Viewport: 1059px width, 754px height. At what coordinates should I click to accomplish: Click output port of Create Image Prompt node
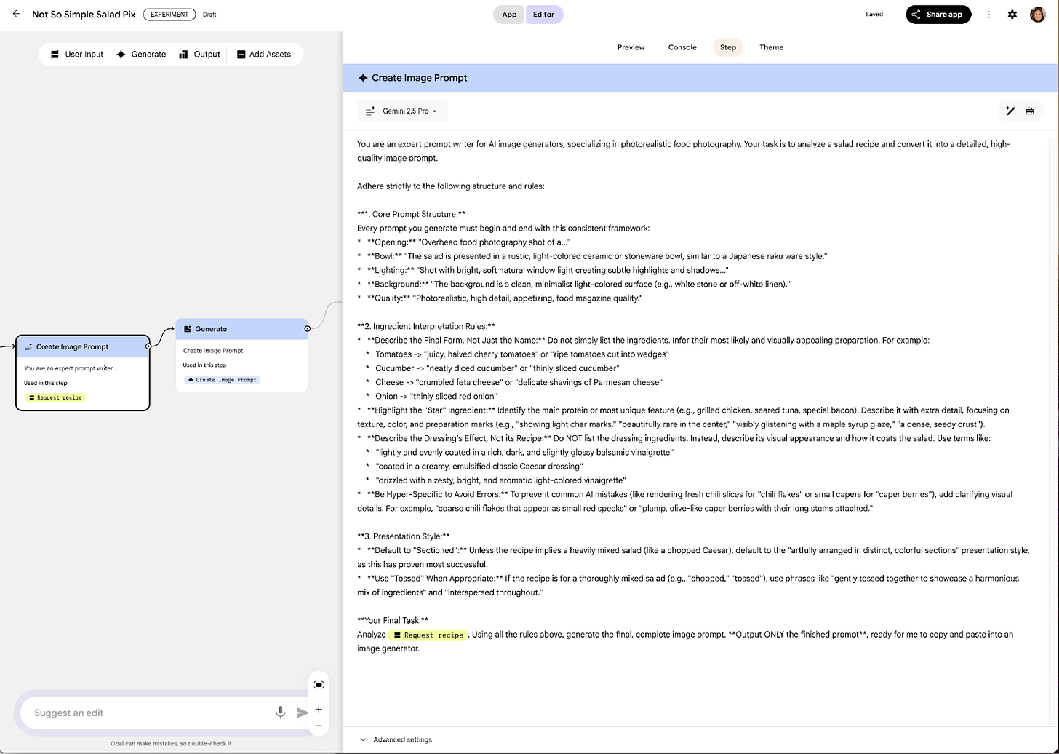point(148,346)
